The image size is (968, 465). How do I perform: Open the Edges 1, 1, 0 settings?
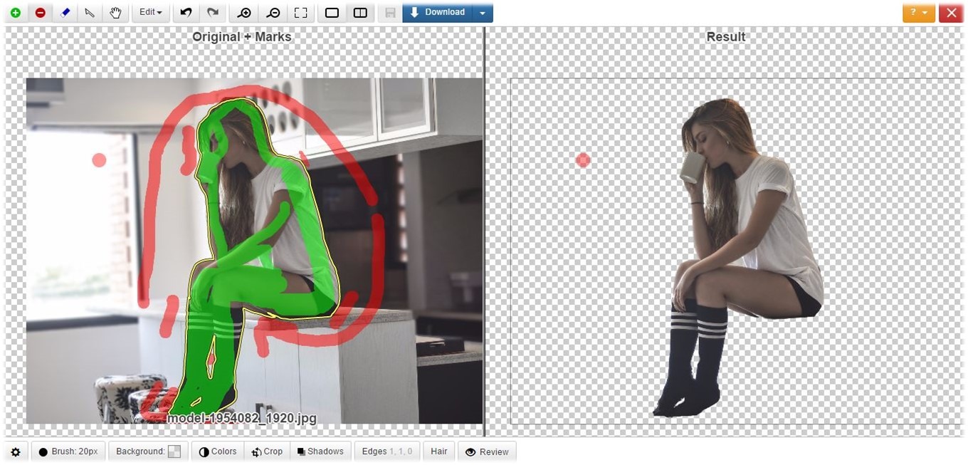point(386,451)
